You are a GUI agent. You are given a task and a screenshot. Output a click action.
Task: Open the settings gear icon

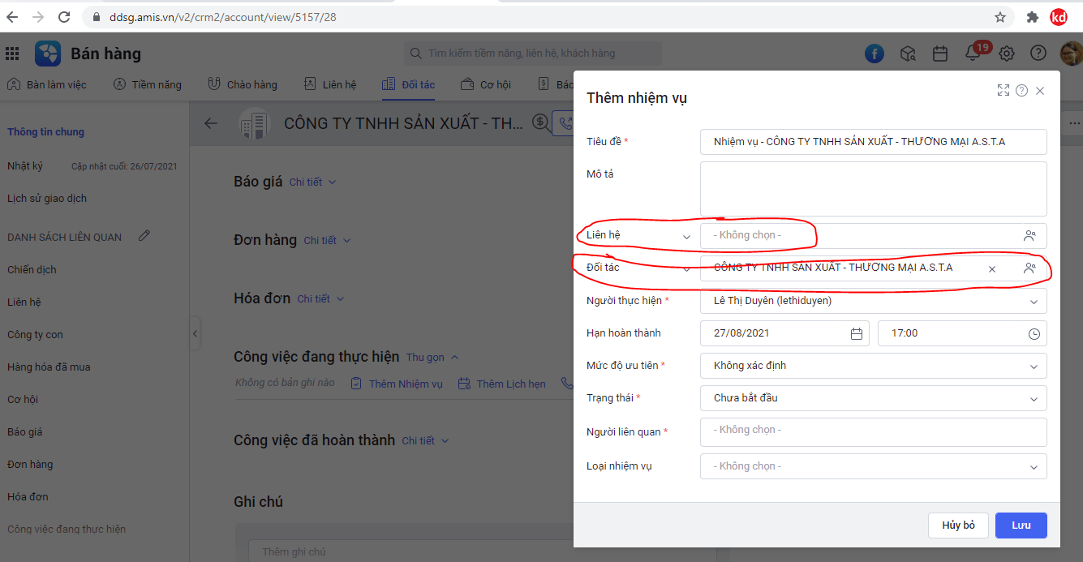pyautogui.click(x=1007, y=54)
